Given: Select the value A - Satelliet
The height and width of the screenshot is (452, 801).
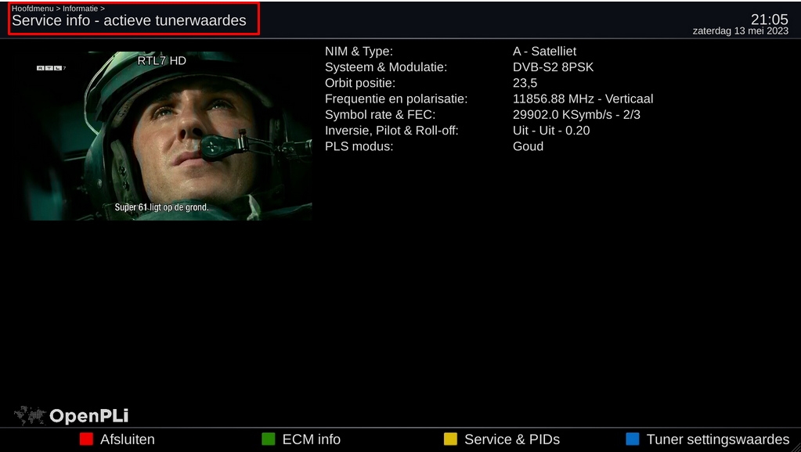Looking at the screenshot, I should [544, 52].
